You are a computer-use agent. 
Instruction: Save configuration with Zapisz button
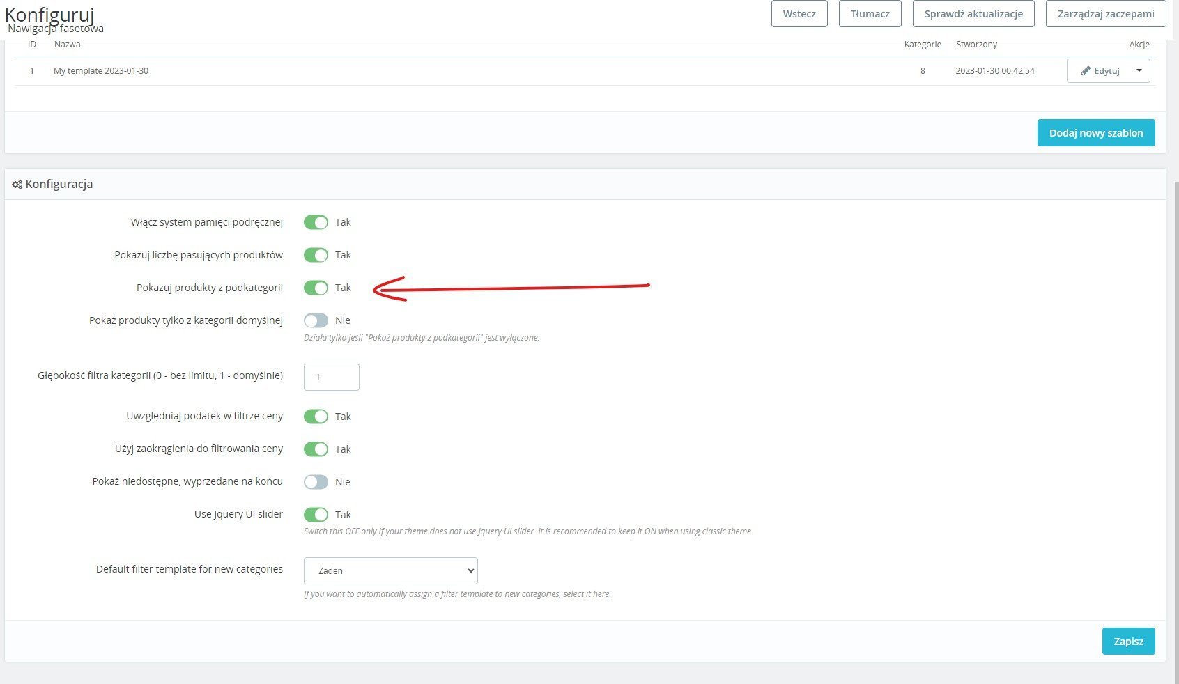tap(1128, 642)
